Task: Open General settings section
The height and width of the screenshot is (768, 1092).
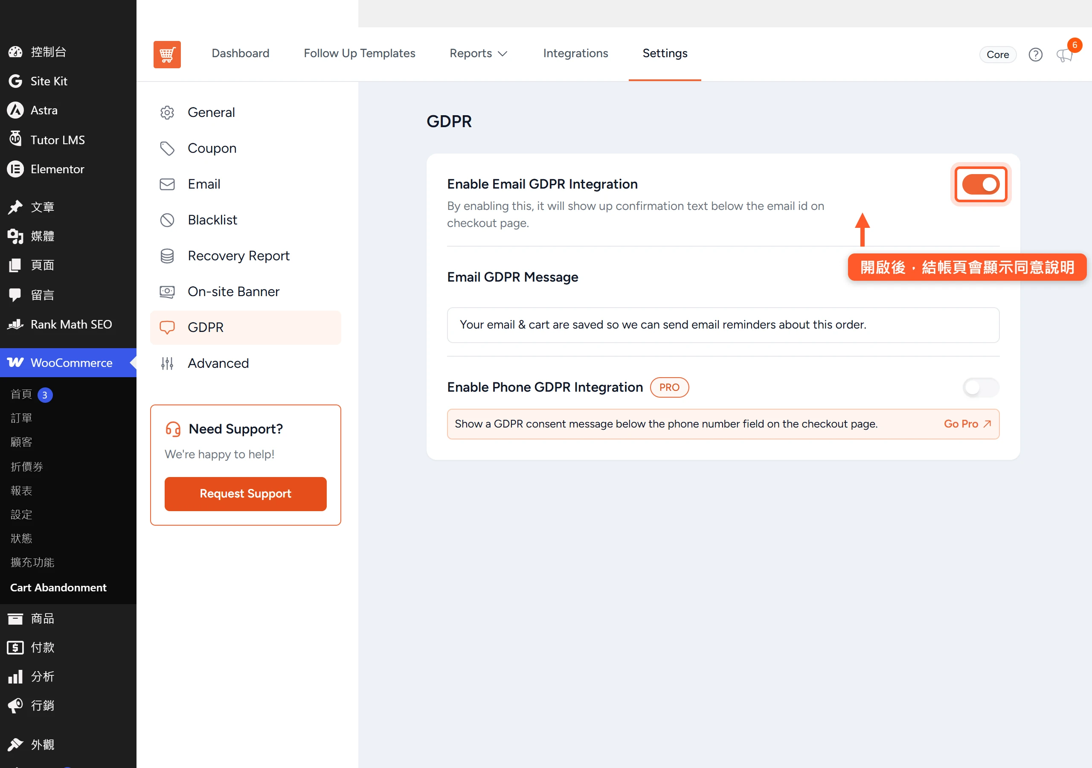Action: pyautogui.click(x=246, y=112)
